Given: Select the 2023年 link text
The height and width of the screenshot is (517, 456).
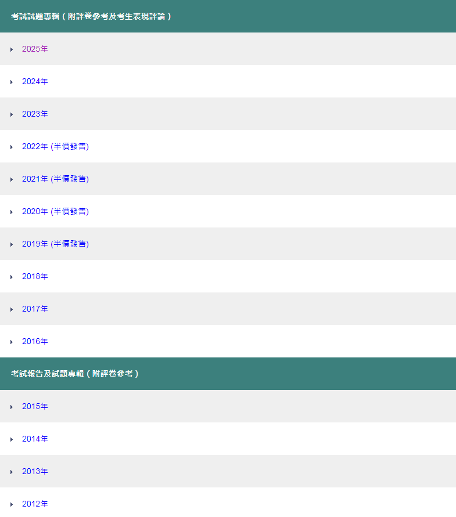Looking at the screenshot, I should [x=35, y=114].
